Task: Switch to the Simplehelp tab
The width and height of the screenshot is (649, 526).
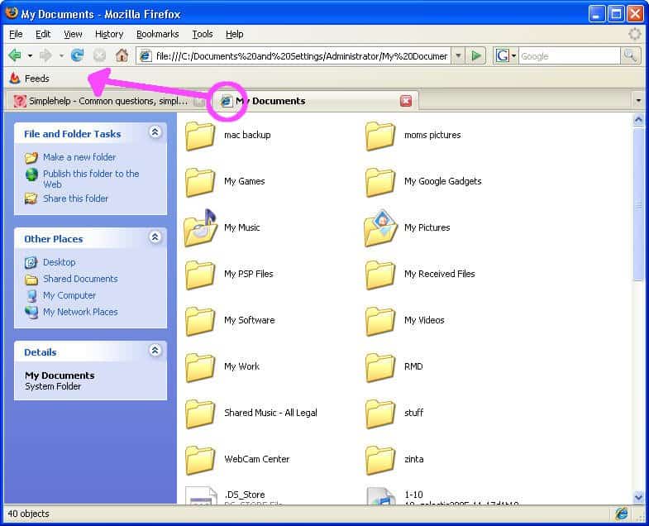Action: click(x=108, y=101)
